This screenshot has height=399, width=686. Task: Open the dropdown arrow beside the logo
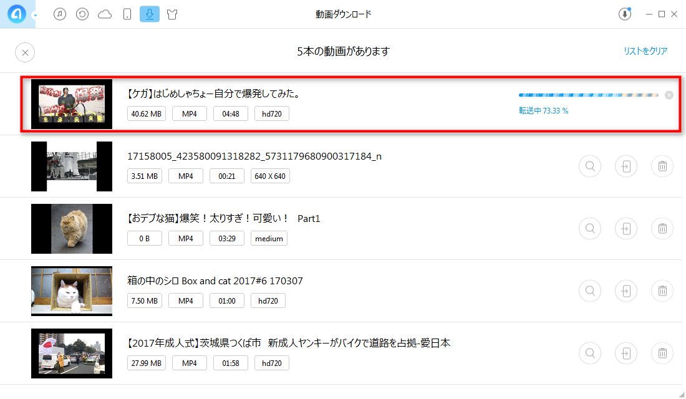[x=35, y=16]
